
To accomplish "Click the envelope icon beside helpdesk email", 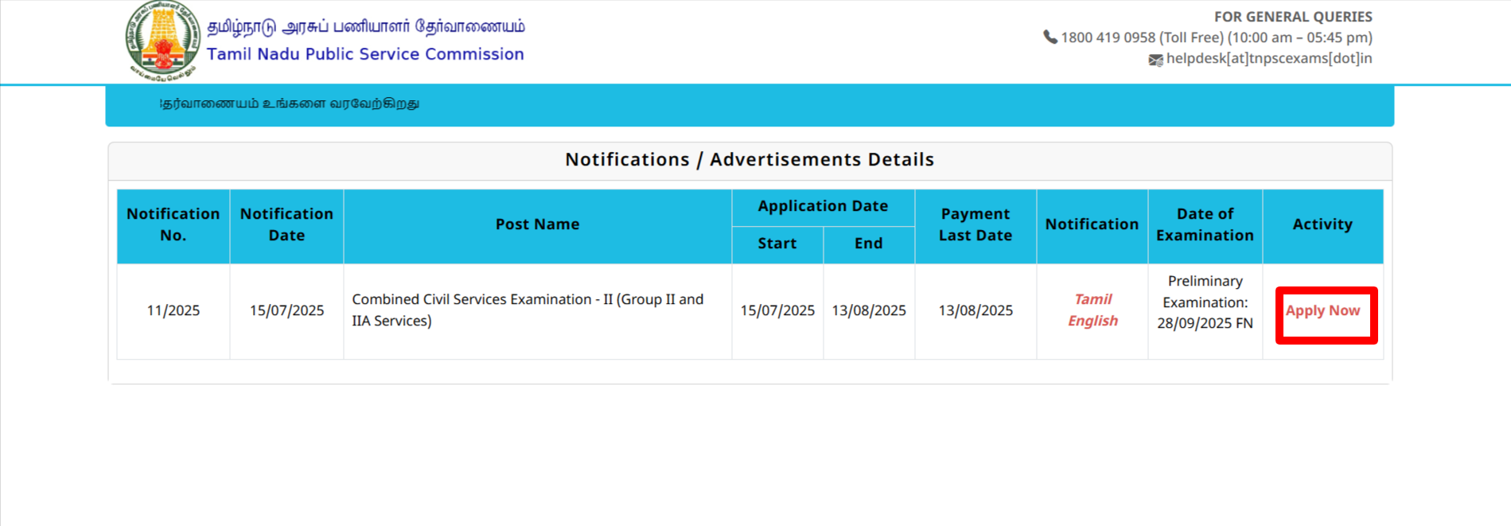I will [x=1155, y=60].
